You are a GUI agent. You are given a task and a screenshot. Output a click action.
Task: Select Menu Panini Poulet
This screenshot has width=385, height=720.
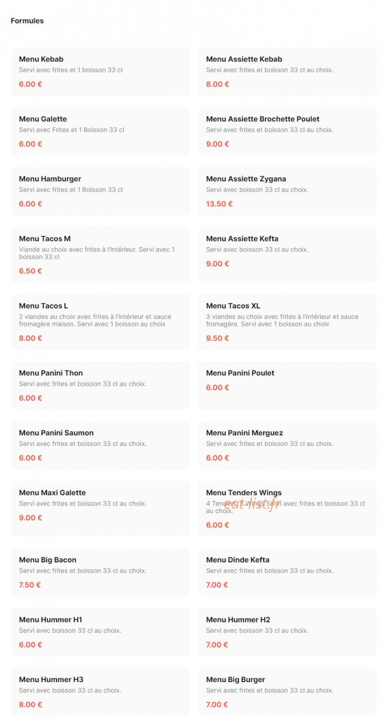tap(288, 385)
